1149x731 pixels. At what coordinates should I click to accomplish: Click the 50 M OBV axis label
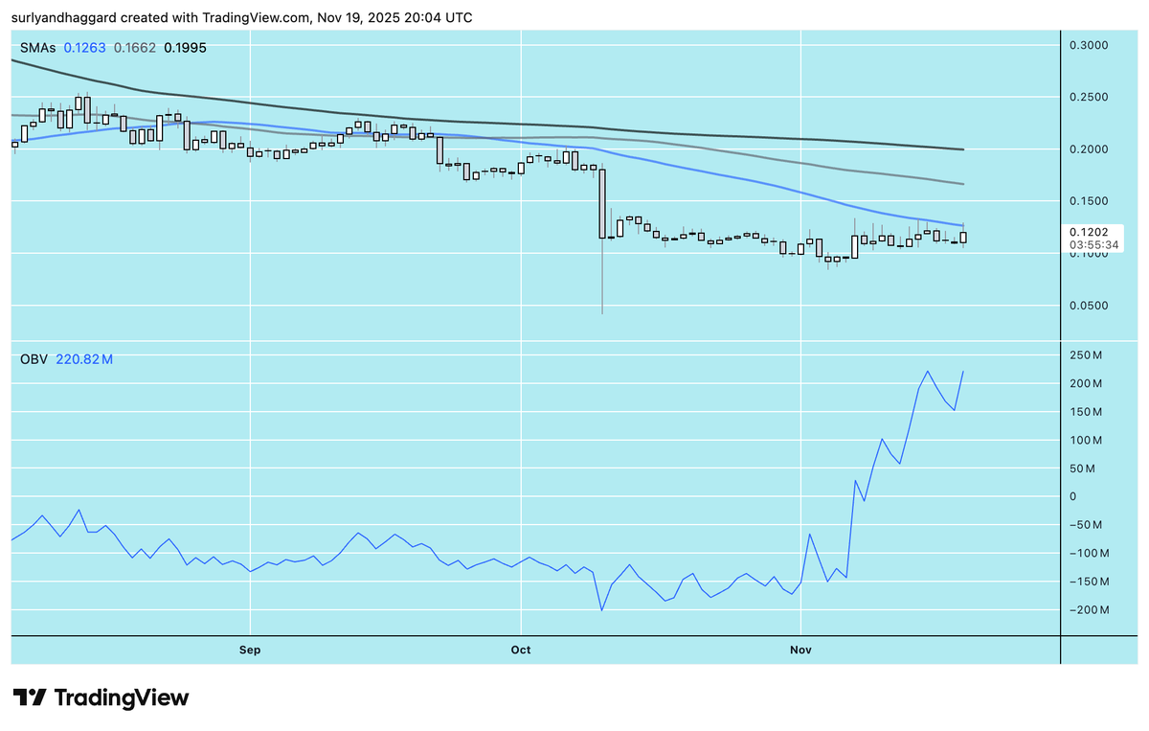[x=1083, y=468]
